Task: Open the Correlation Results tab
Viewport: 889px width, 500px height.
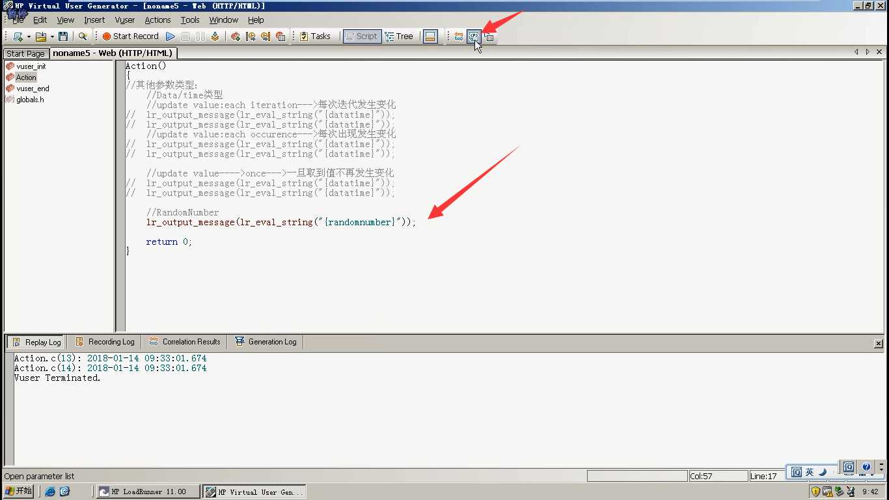Action: pos(185,342)
